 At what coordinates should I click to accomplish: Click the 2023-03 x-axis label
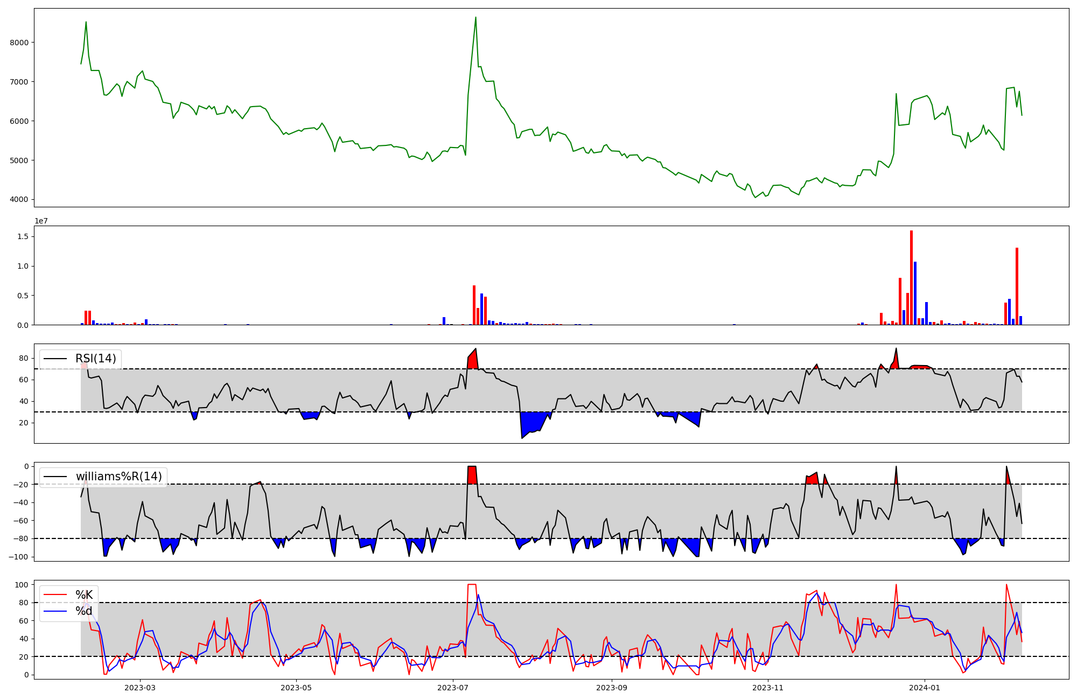(139, 688)
